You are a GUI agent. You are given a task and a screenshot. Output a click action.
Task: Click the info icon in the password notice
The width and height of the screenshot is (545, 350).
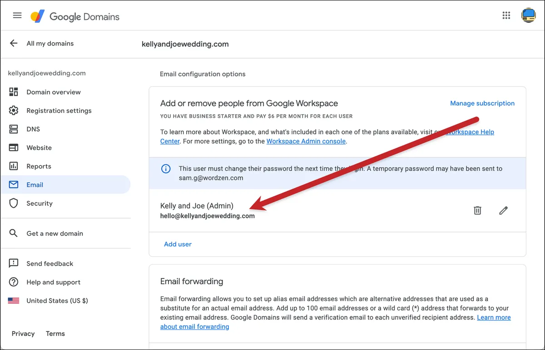166,169
